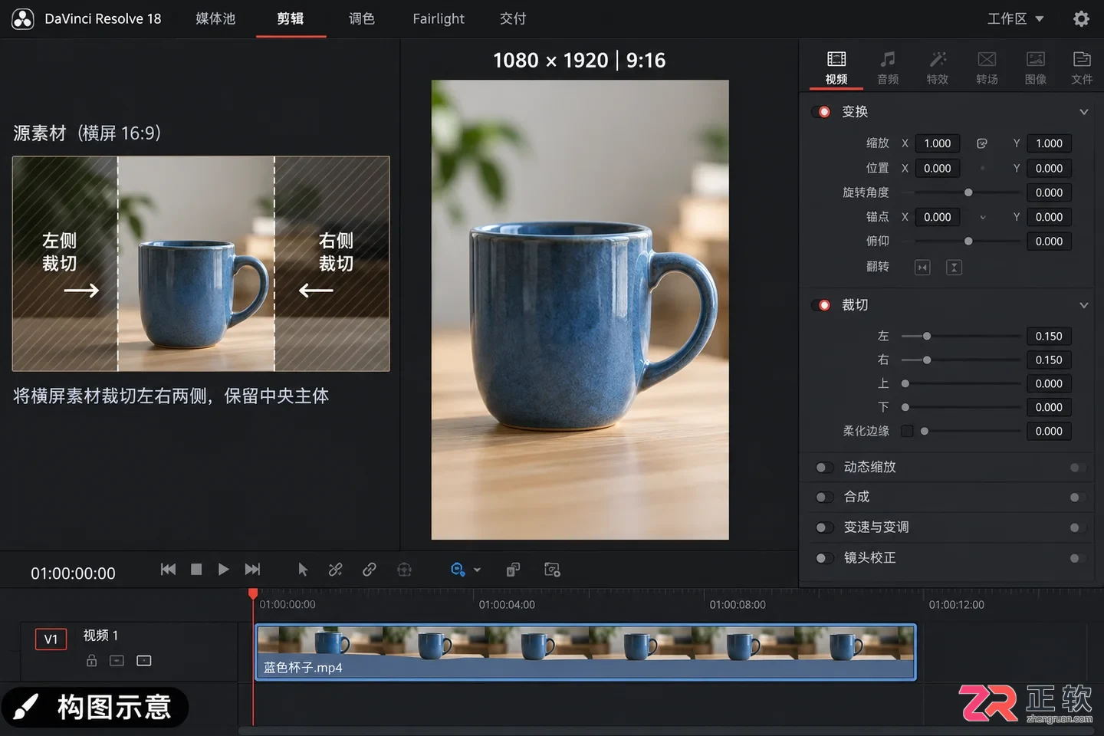Tick the 柔化边缘 checkbox

click(907, 431)
